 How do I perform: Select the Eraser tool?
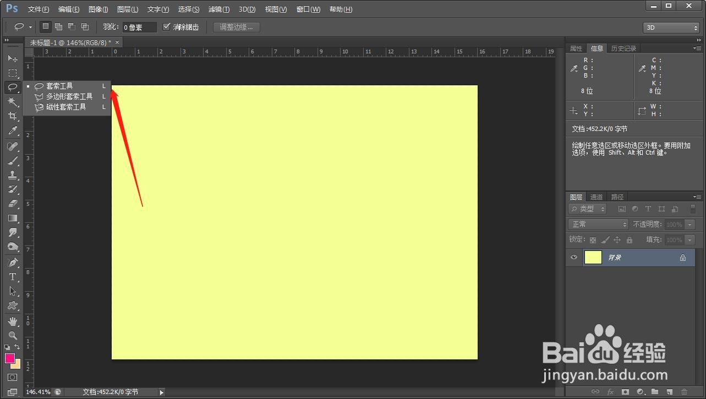[12, 204]
